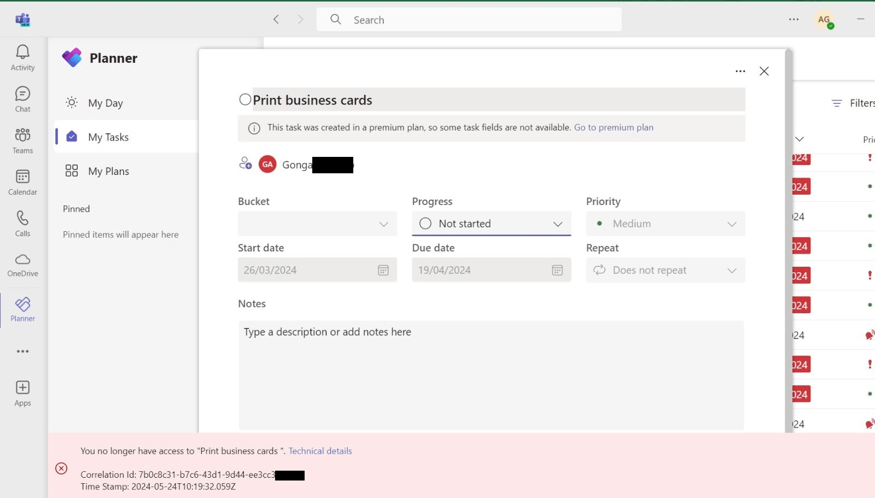This screenshot has height=498, width=875.
Task: Open Activity in the Teams sidebar
Action: 22,57
